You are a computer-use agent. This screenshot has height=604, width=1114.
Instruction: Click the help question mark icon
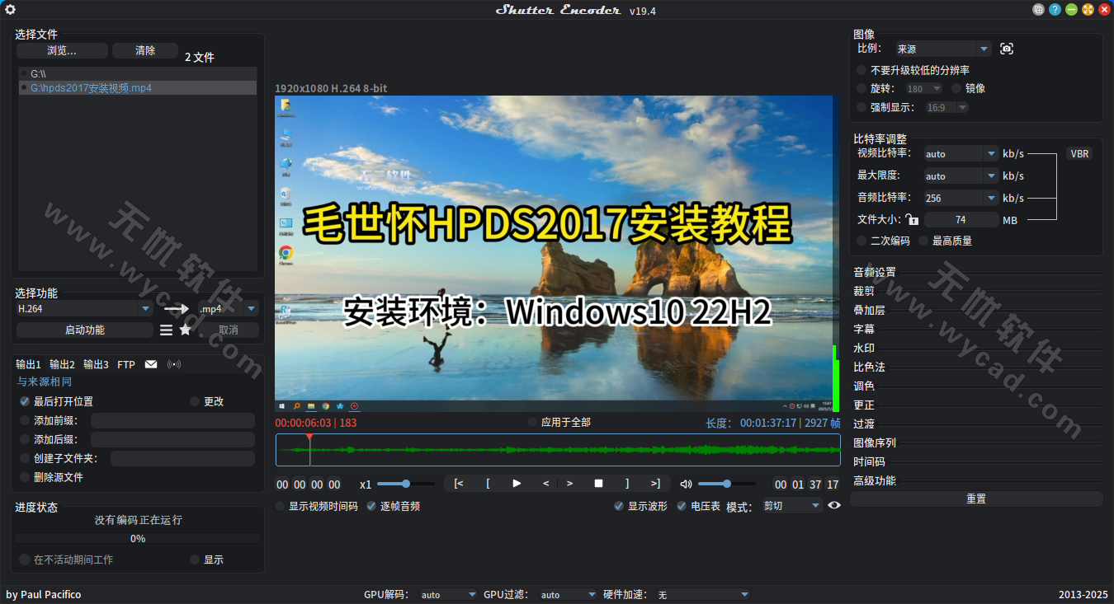tap(1055, 10)
